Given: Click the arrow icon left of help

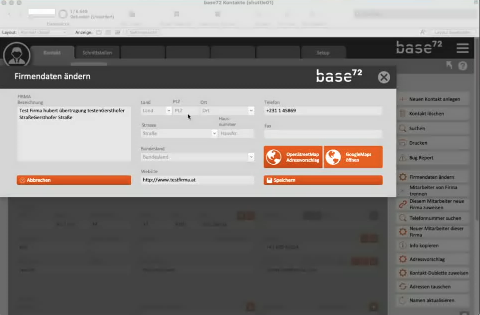Looking at the screenshot, I should click(x=449, y=66).
